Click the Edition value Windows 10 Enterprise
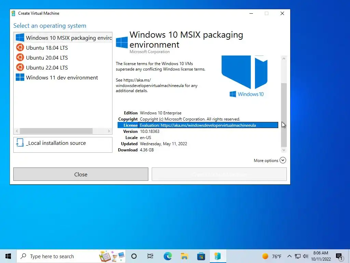Screen dimensions: 350x263 pos(161,113)
